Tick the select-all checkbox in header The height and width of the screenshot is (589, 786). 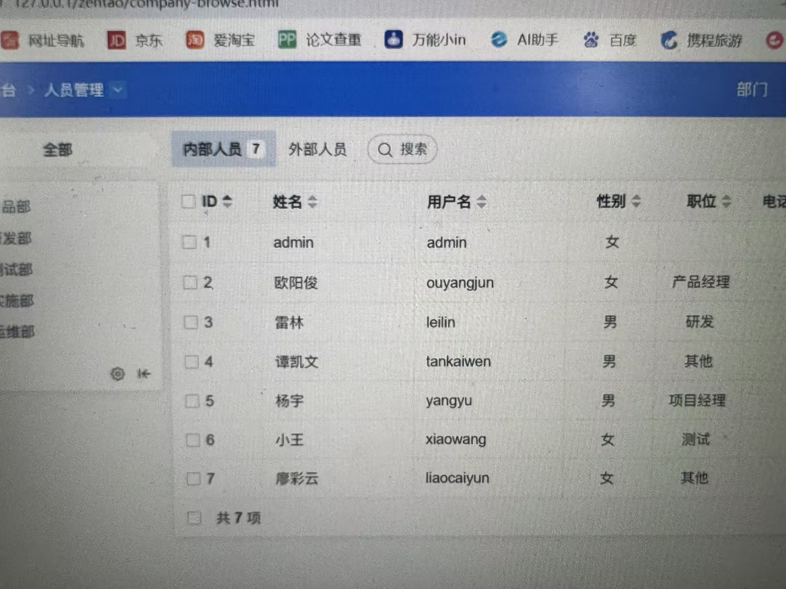coord(189,201)
